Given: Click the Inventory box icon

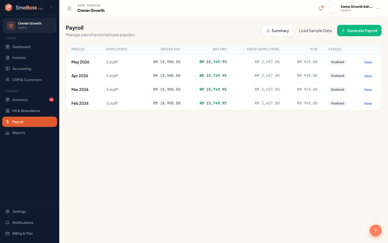Looking at the screenshot, I should [x=8, y=100].
